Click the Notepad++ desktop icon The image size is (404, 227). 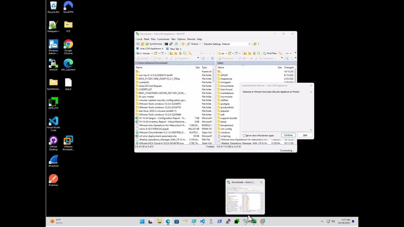(53, 27)
